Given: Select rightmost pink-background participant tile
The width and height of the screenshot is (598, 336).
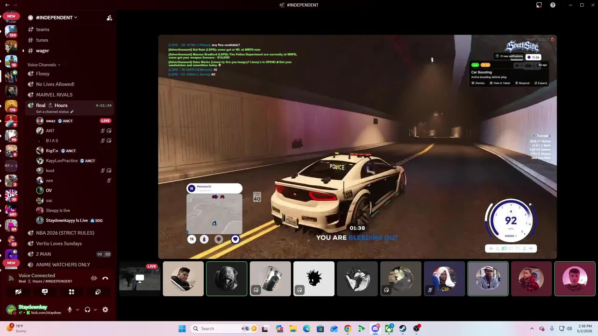Looking at the screenshot, I should coord(575,279).
